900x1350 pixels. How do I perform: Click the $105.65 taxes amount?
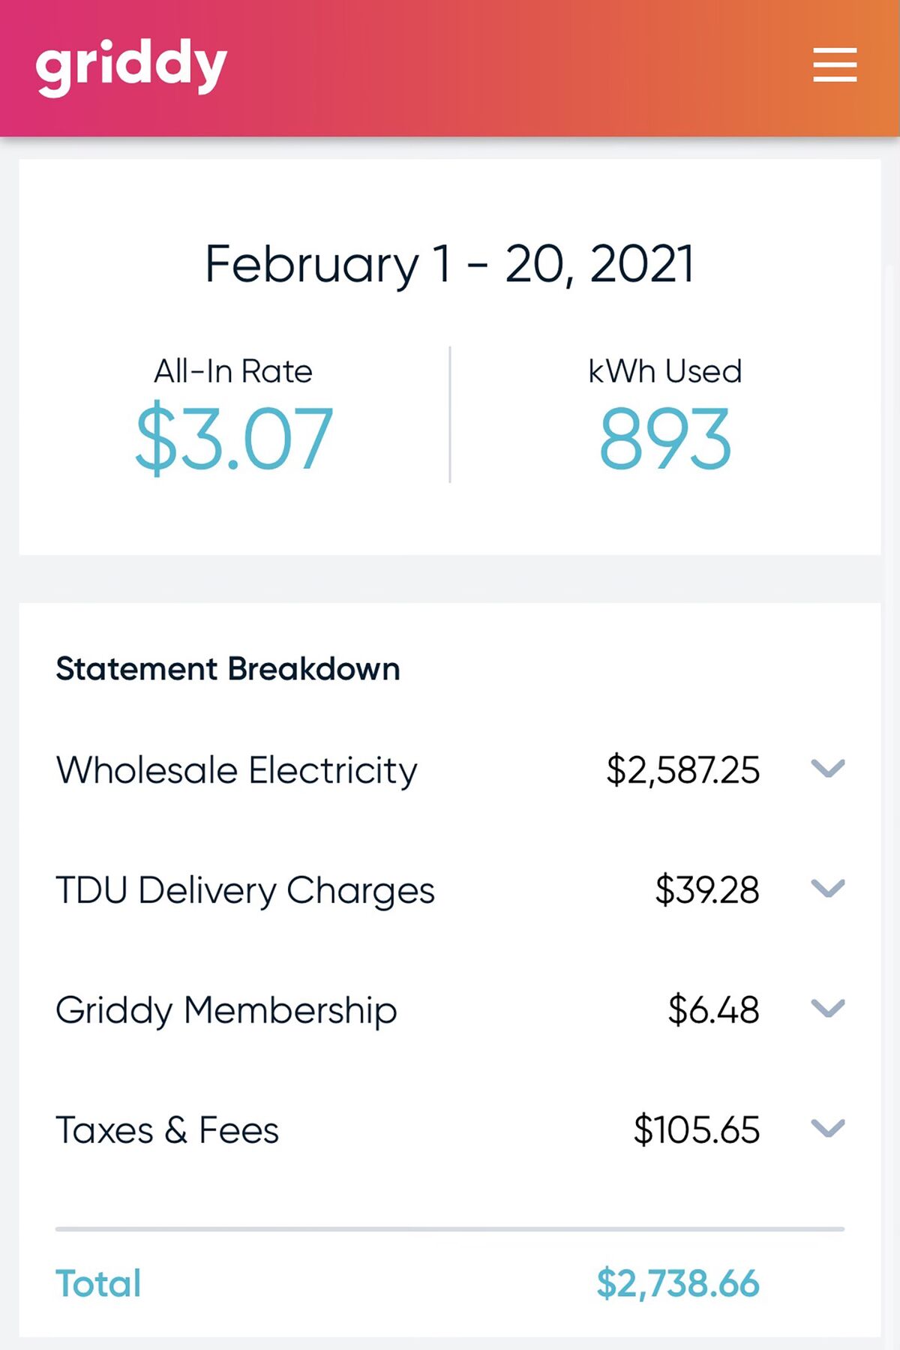click(x=697, y=1130)
